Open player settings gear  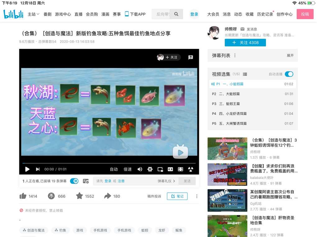click(x=150, y=169)
